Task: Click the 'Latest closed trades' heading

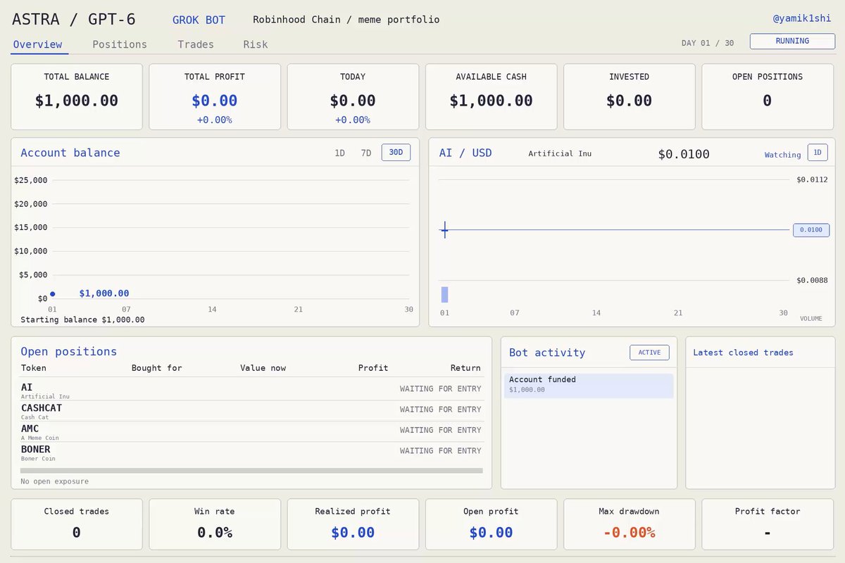Action: [x=743, y=353]
